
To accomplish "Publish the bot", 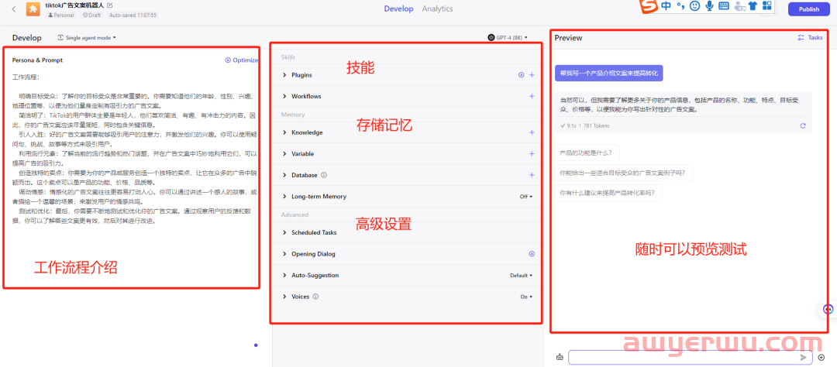I will 808,9.
